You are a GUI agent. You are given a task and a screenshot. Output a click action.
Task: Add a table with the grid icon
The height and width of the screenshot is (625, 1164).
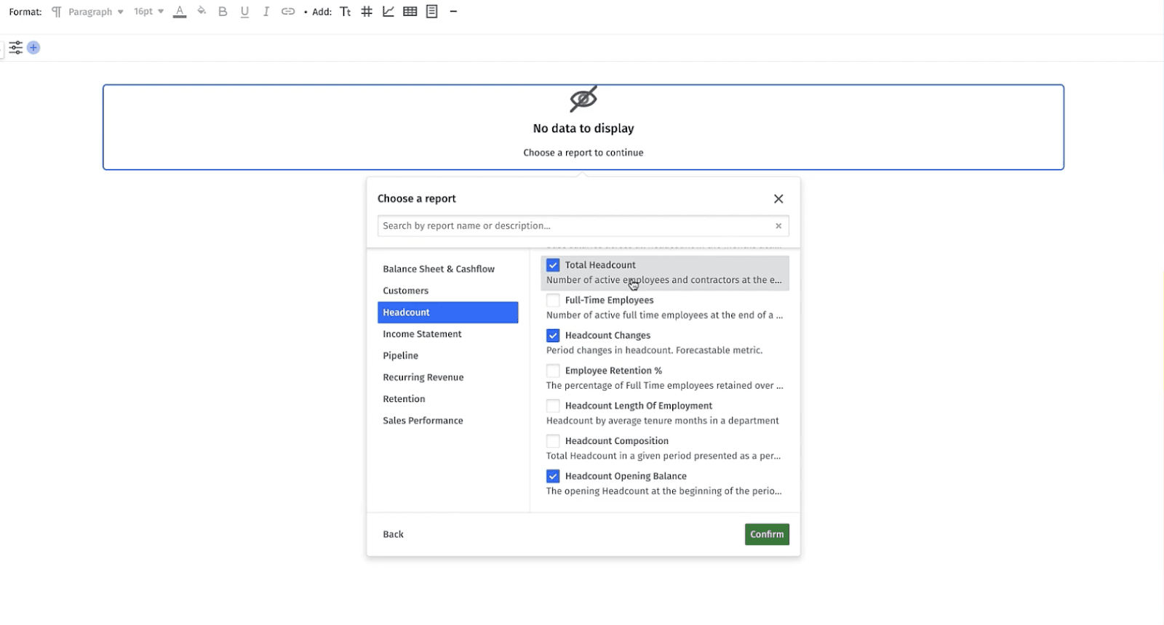tap(410, 12)
